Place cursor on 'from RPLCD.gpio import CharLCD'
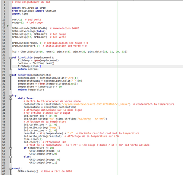183x175 pixels. click(x=34, y=11)
